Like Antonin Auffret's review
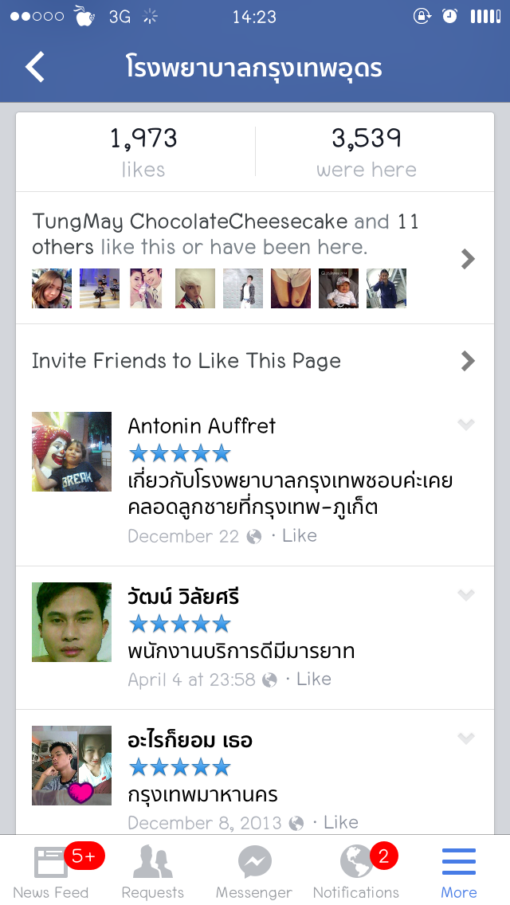Image resolution: width=510 pixels, height=905 pixels. click(x=300, y=536)
